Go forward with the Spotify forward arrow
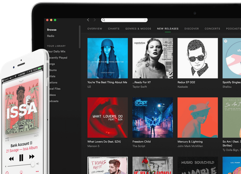This screenshot has width=241, height=174. coord(95,20)
